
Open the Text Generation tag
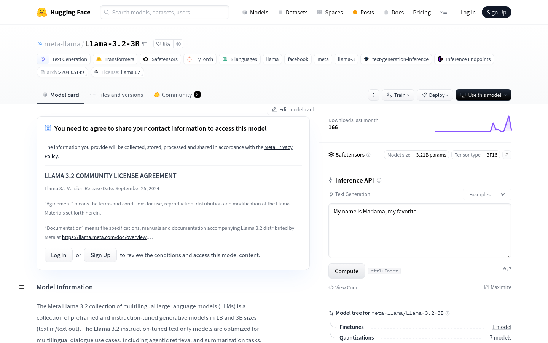point(64,59)
